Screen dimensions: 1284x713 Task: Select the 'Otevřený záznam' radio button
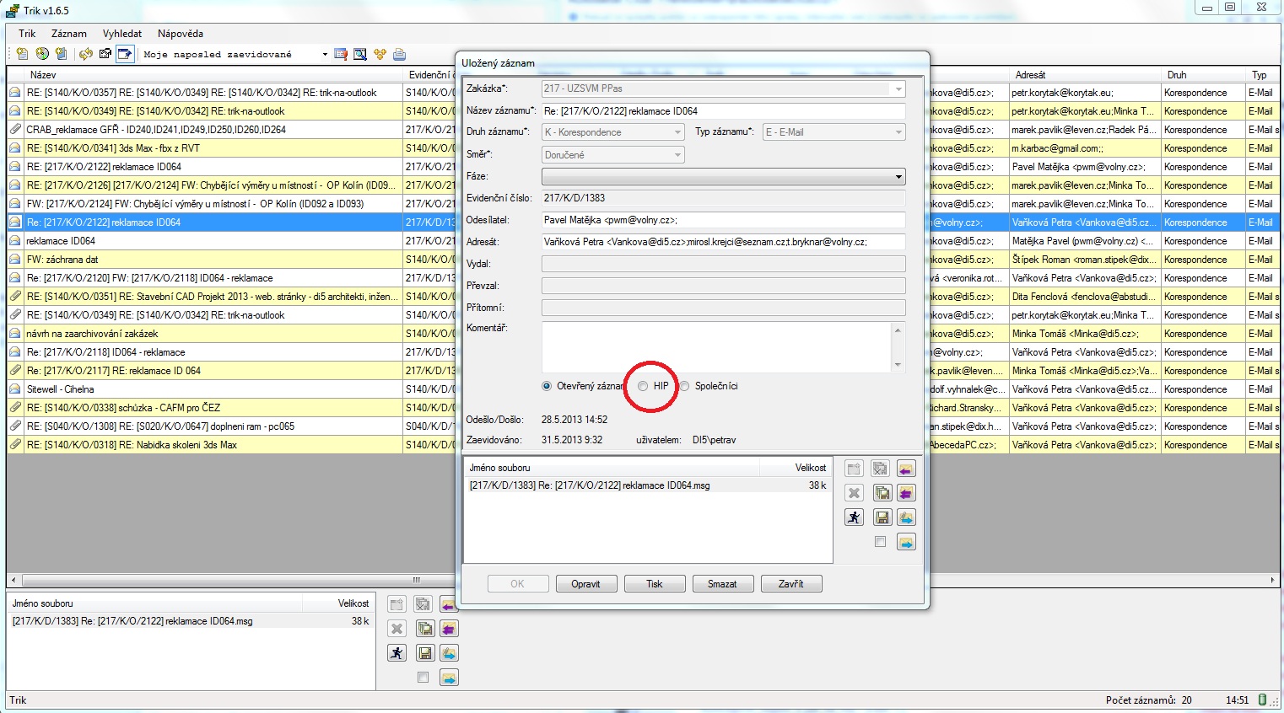click(x=547, y=386)
